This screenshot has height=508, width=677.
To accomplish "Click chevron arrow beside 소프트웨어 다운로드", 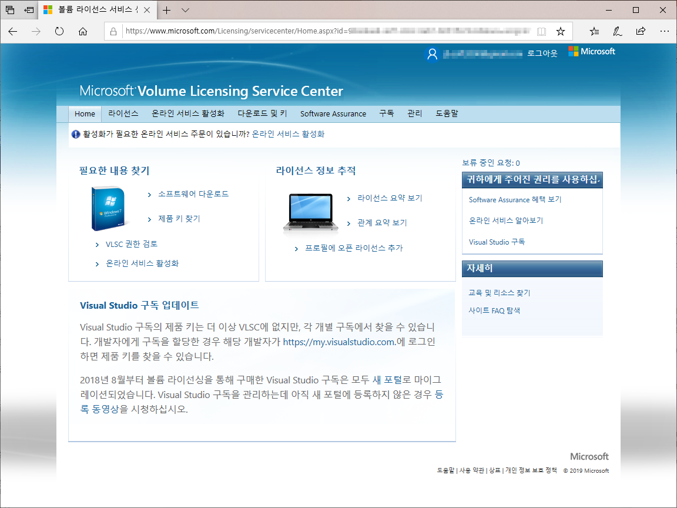I will tap(149, 195).
